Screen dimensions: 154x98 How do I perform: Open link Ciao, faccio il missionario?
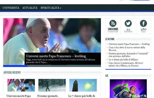126,64
